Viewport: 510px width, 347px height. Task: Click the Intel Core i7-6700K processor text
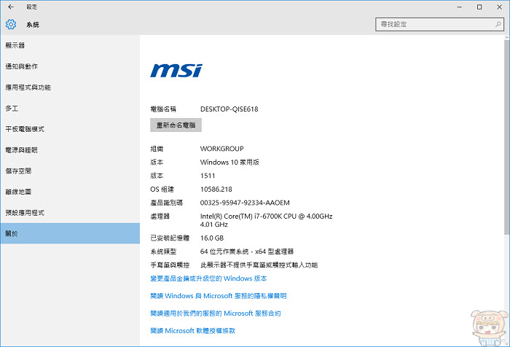pyautogui.click(x=267, y=220)
